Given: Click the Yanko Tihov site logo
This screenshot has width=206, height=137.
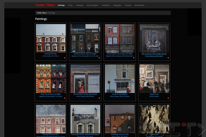Looking at the screenshot, I should click(45, 5).
